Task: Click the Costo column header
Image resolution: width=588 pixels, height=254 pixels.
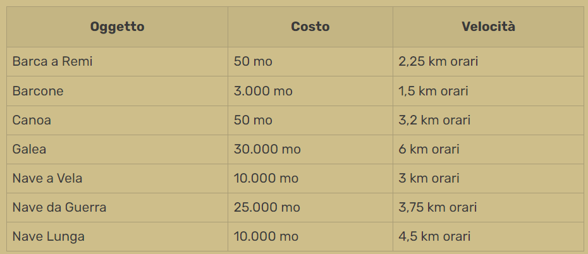Action: [x=310, y=27]
